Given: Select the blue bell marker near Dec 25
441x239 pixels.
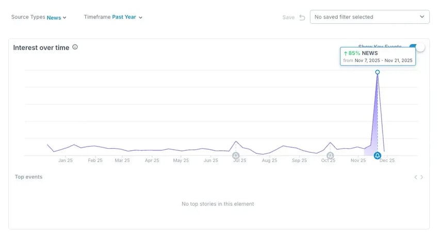Looking at the screenshot, I should pyautogui.click(x=378, y=155).
